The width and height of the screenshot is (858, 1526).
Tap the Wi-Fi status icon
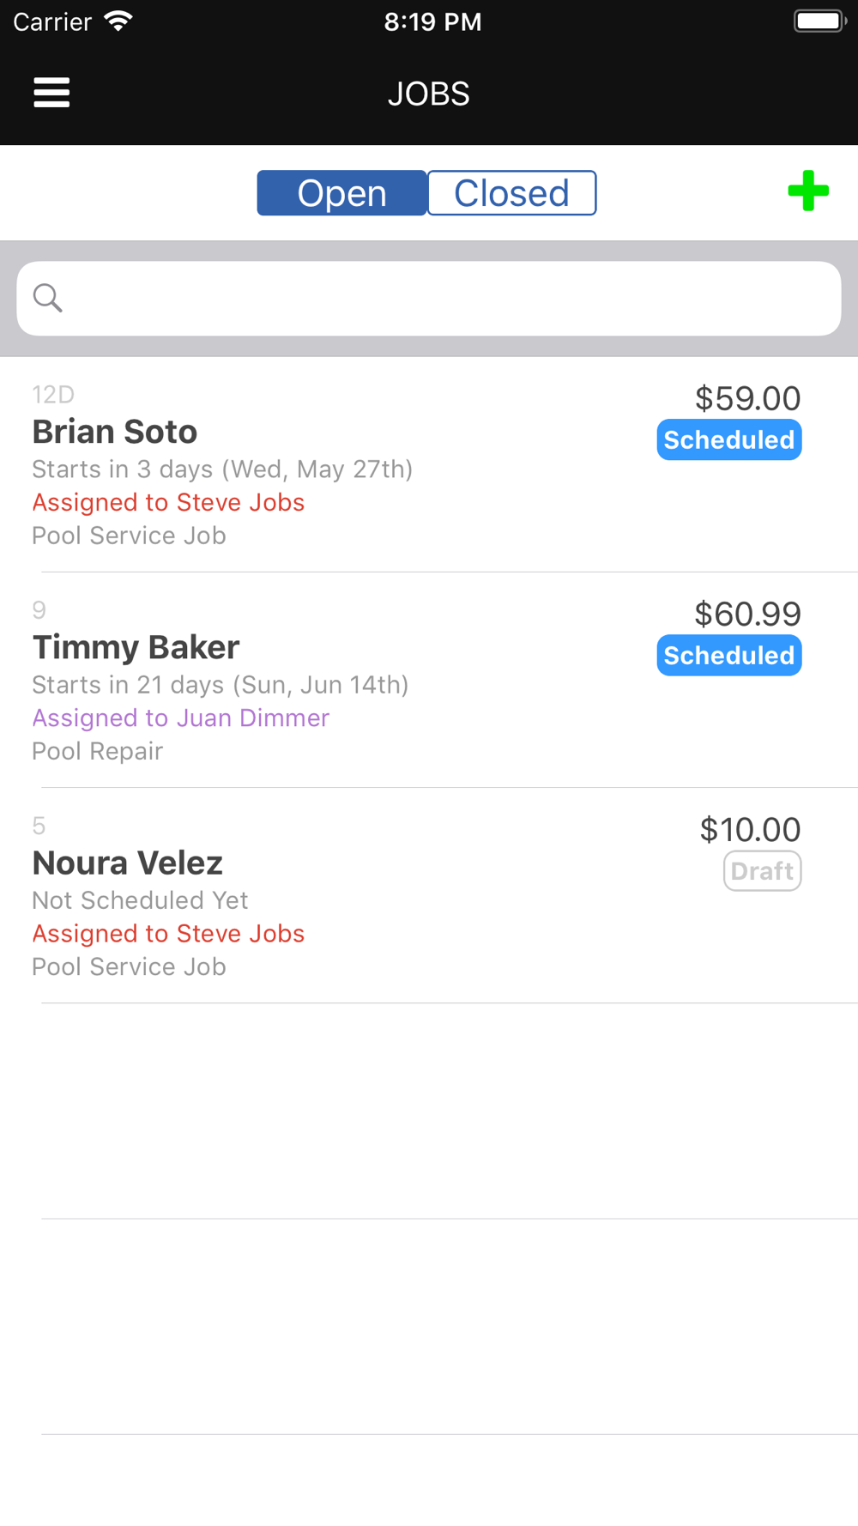click(118, 21)
